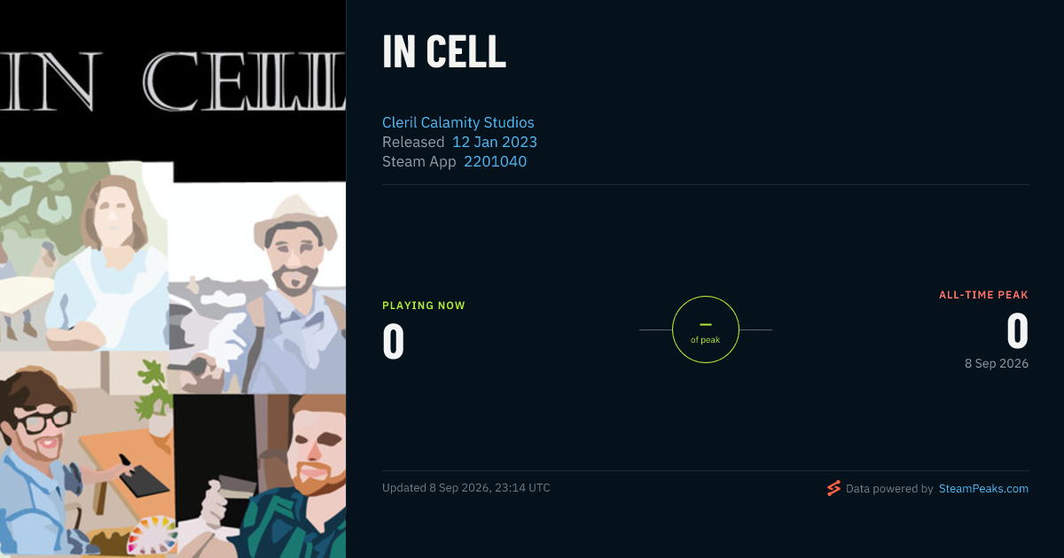Click the release date 12 Jan 2023
1064x558 pixels.
coord(495,142)
